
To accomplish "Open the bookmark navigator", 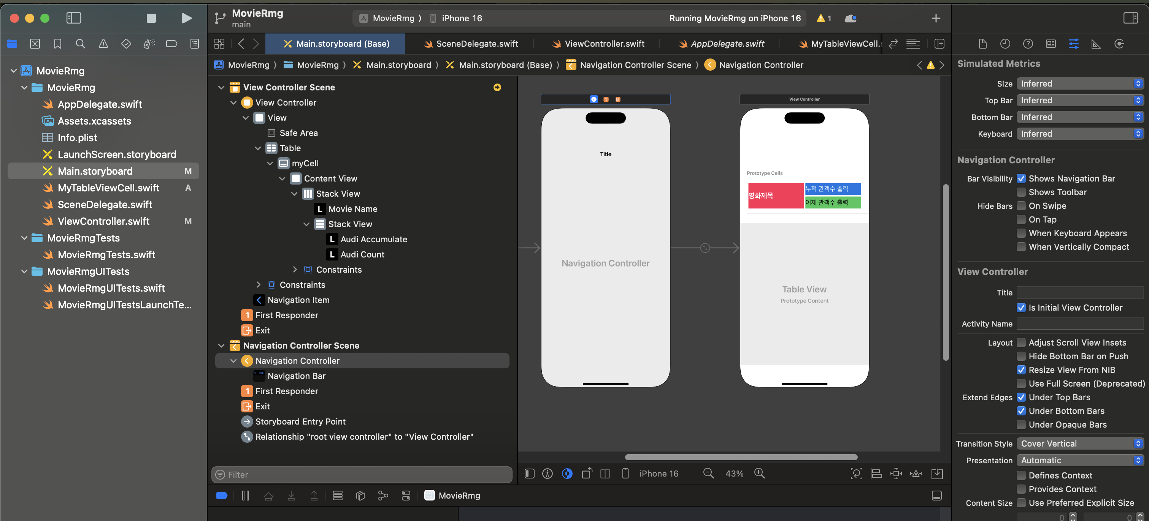I will pyautogui.click(x=57, y=44).
